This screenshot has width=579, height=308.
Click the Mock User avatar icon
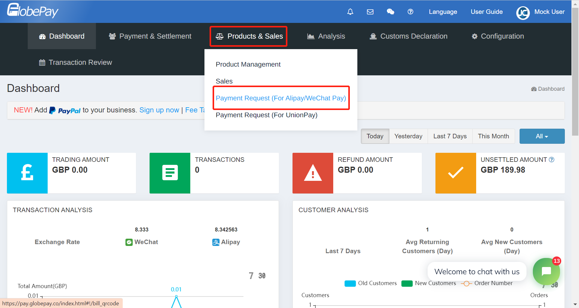[523, 13]
